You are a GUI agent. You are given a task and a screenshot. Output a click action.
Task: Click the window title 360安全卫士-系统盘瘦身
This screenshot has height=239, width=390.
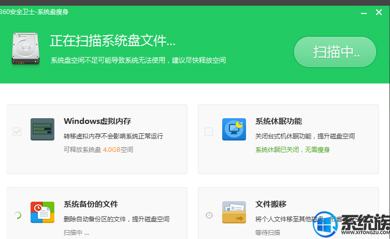(34, 12)
